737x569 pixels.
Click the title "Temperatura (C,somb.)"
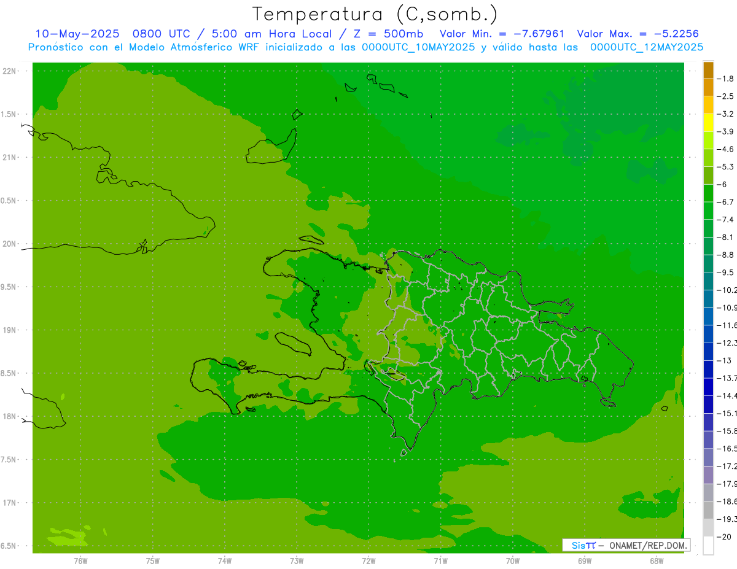coord(375,14)
